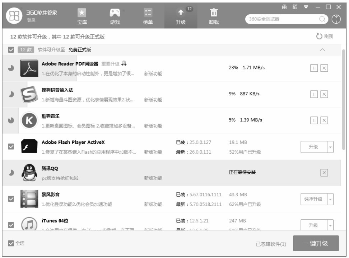Image resolution: width=349 pixels, height=258 pixels.
Task: Click the 酷狗音乐 K icon
Action: click(29, 120)
